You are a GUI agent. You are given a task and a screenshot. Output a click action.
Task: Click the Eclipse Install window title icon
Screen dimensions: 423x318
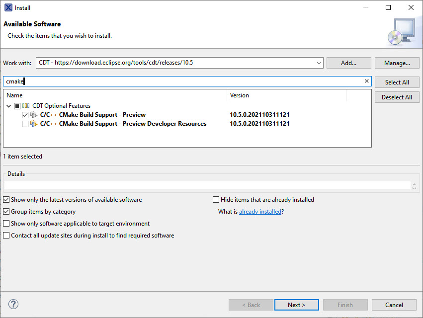pos(8,7)
